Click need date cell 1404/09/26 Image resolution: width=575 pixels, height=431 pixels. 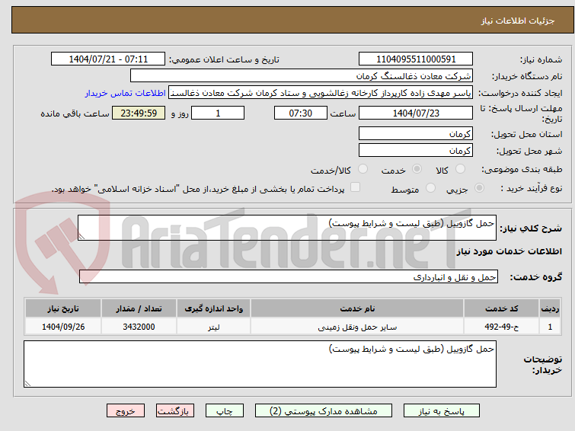[63, 327]
